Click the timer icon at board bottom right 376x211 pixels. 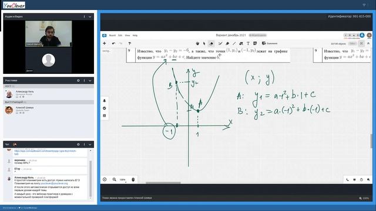[x=361, y=180]
